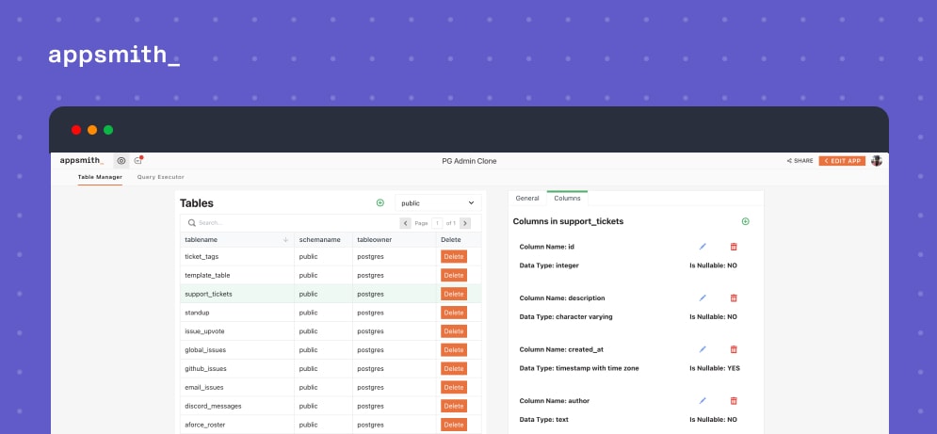Select the global_issues row
This screenshot has width=937, height=434.
click(331, 349)
